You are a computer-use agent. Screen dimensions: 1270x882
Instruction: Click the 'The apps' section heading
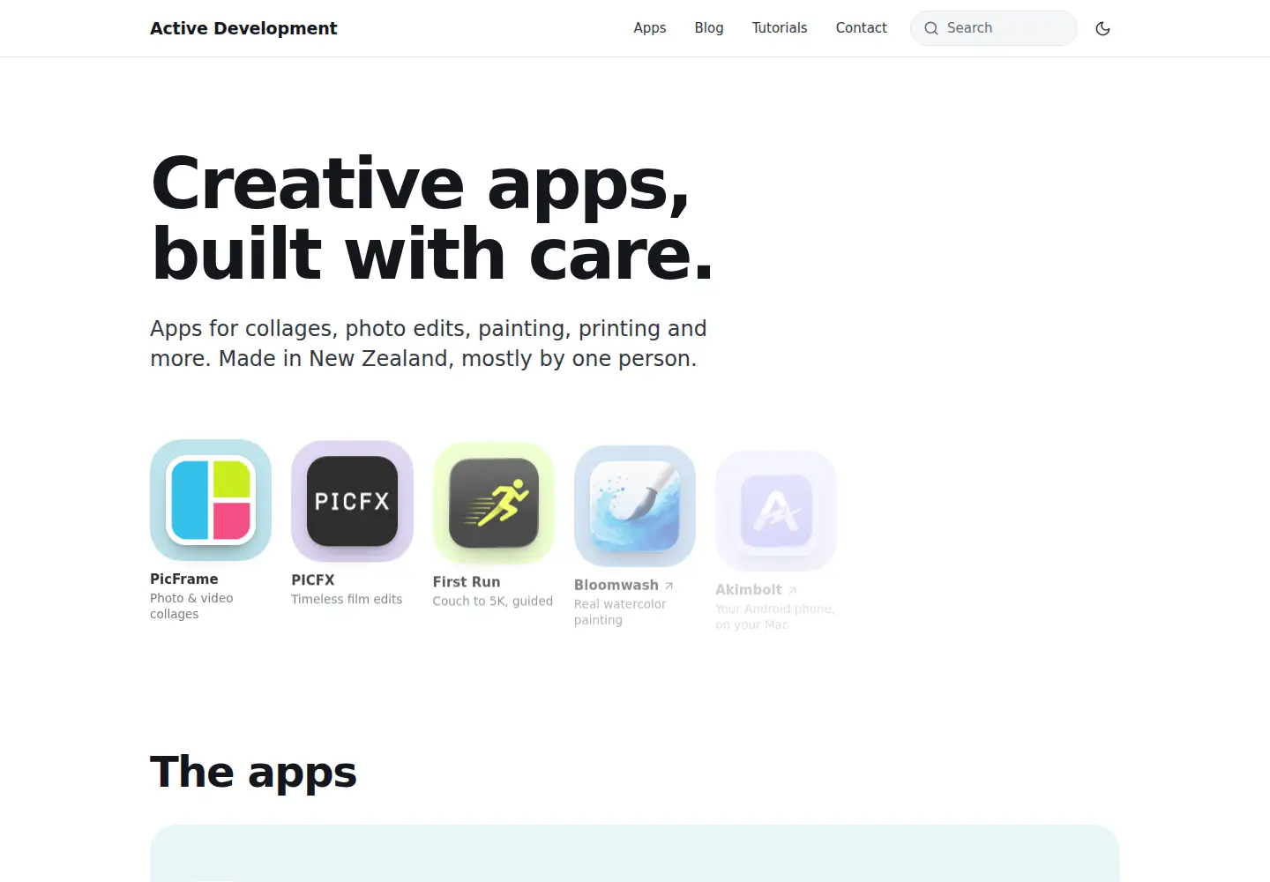[253, 772]
